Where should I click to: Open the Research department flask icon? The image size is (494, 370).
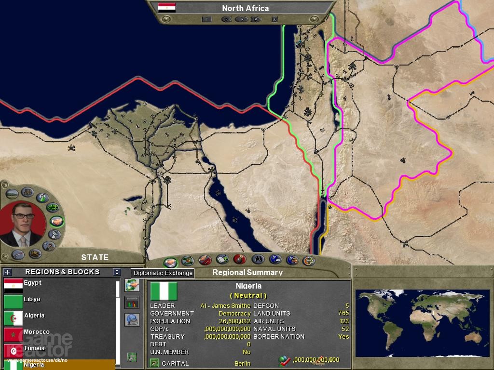coord(42,197)
